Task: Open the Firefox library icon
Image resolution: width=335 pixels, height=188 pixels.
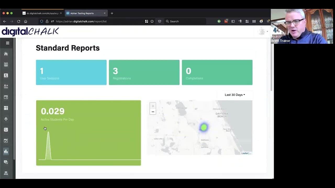Action: click(x=254, y=21)
